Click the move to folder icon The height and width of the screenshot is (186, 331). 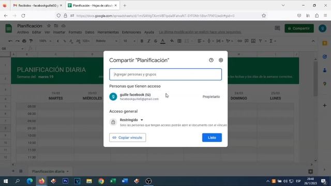pyautogui.click(x=56, y=26)
